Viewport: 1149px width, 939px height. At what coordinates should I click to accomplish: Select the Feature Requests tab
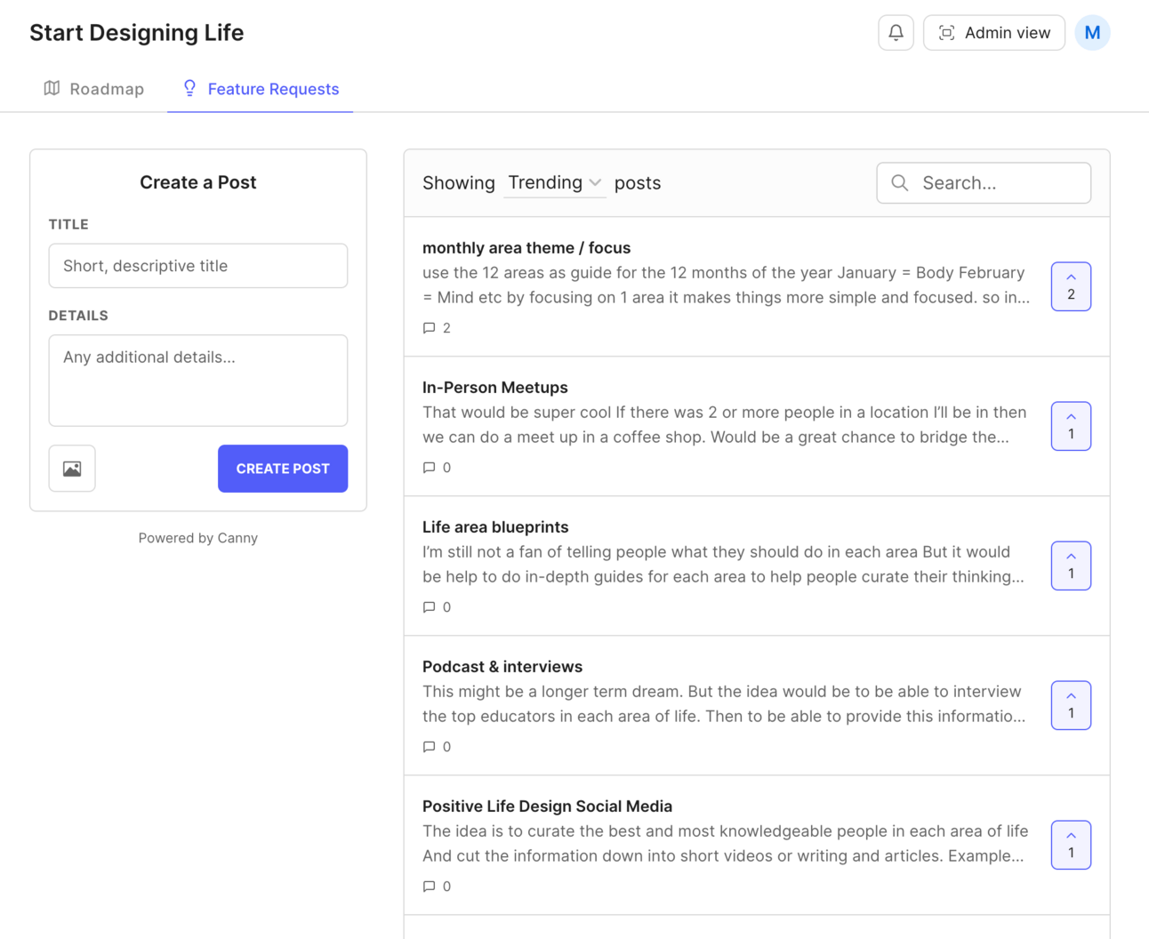tap(261, 89)
